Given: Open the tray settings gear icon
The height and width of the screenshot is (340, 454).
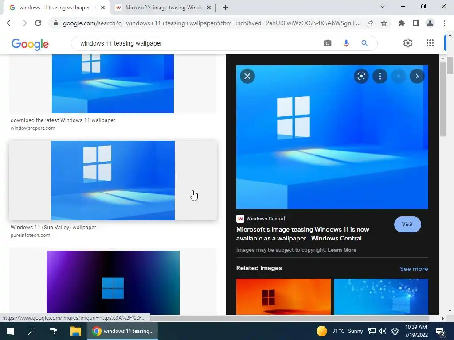Looking at the screenshot, I should [x=395, y=331].
